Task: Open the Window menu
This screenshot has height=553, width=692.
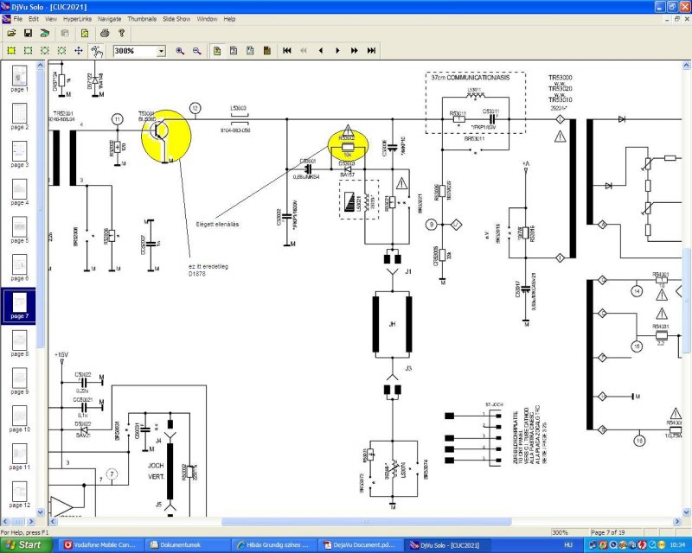Action: [207, 19]
